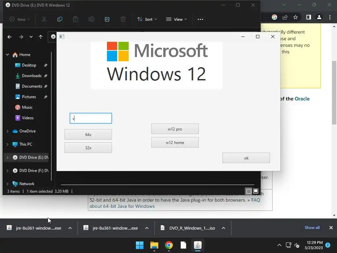
Task: Click the Cut scissors icon in Explorer toolbar
Action: pyautogui.click(x=44, y=19)
